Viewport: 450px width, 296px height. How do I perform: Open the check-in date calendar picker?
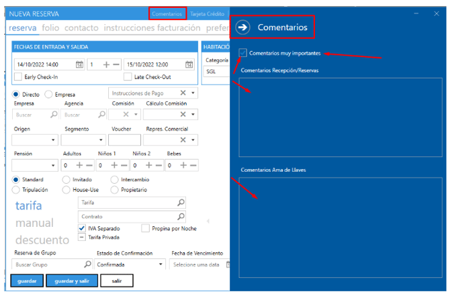point(79,64)
